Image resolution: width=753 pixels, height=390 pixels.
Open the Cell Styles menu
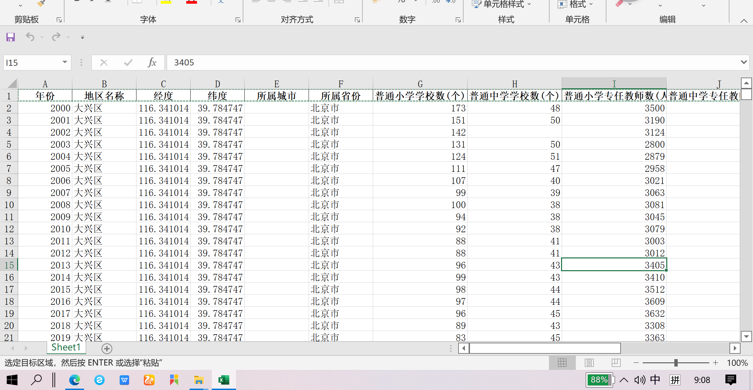(503, 4)
